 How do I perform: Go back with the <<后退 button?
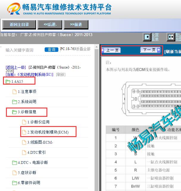coord(50,25)
